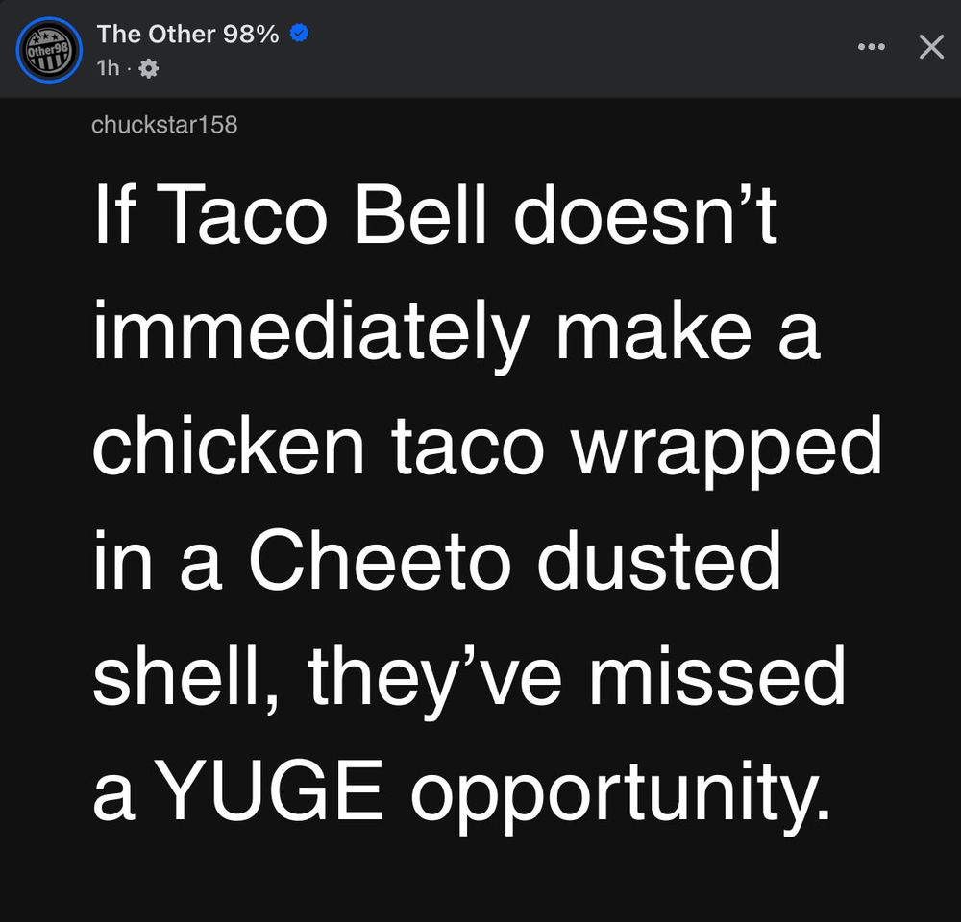
Task: Click the word 'opportunity.' in the post
Action: click(621, 796)
